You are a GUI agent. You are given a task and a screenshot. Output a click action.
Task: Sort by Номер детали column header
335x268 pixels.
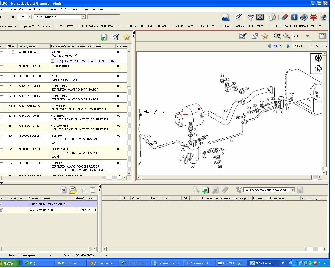coord(34,46)
